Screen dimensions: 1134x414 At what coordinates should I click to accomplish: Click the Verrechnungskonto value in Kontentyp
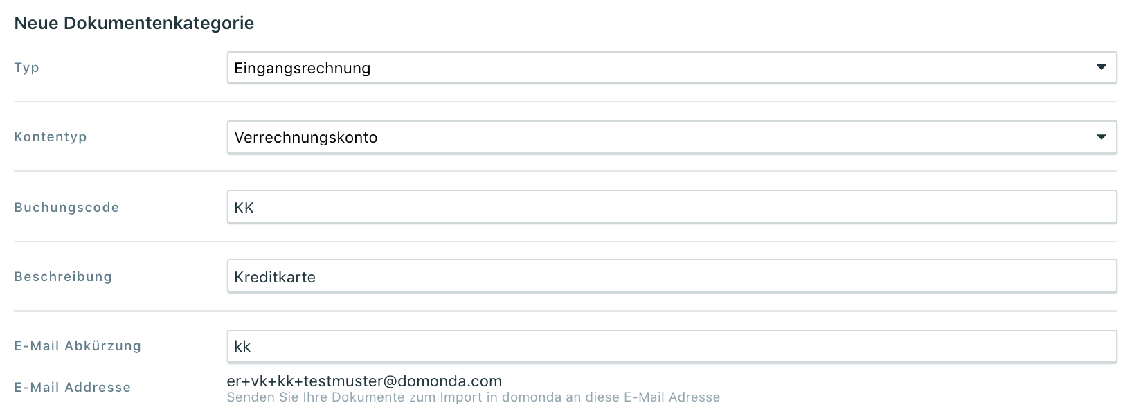[306, 138]
